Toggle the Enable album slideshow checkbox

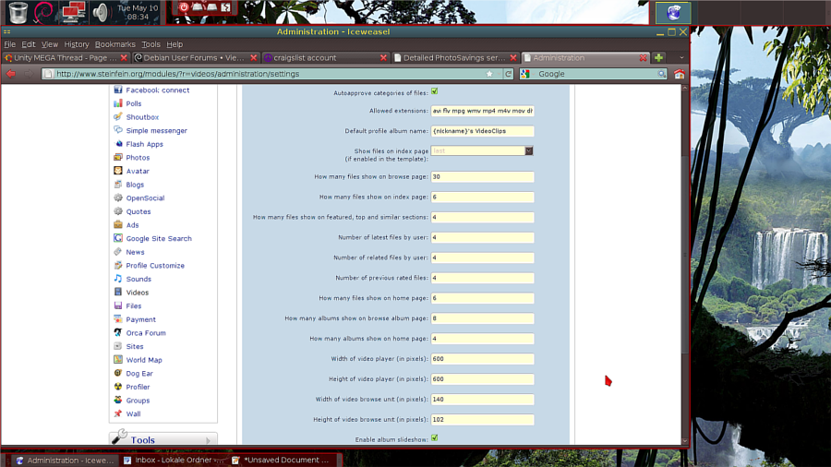435,438
